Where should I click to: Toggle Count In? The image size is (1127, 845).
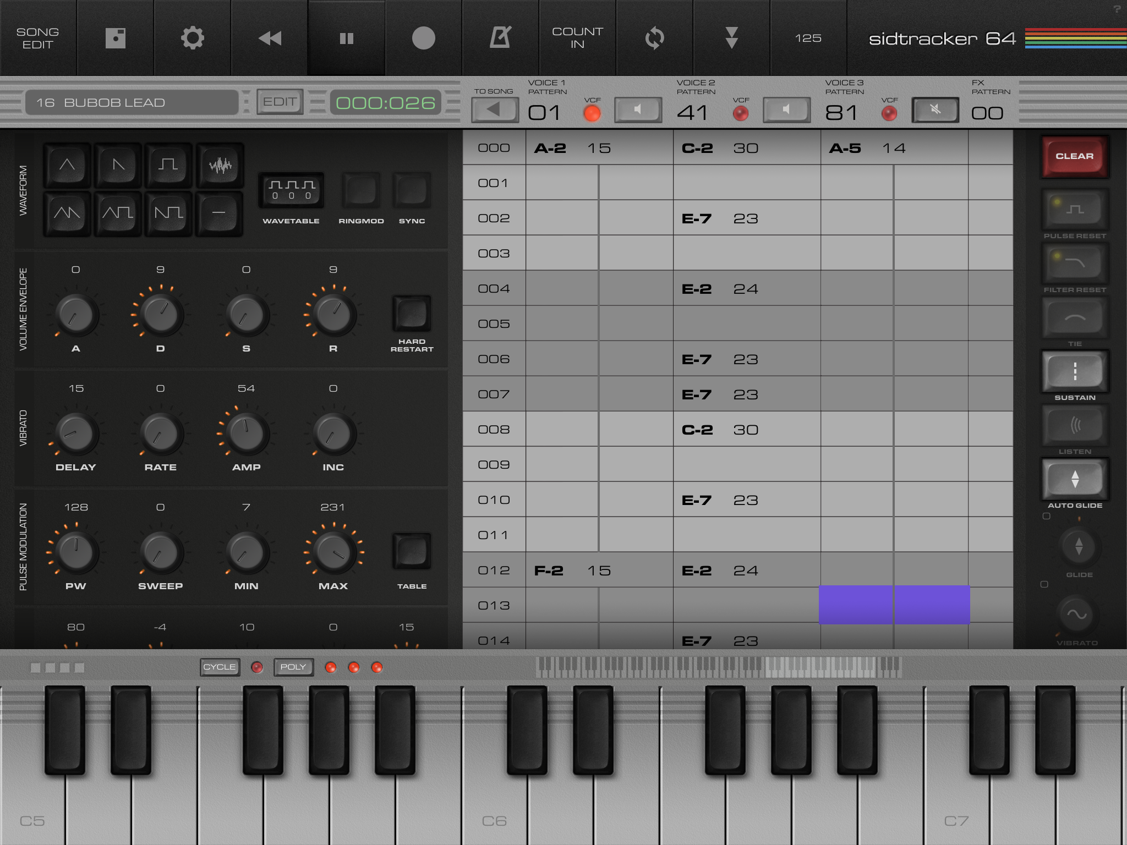coord(578,38)
